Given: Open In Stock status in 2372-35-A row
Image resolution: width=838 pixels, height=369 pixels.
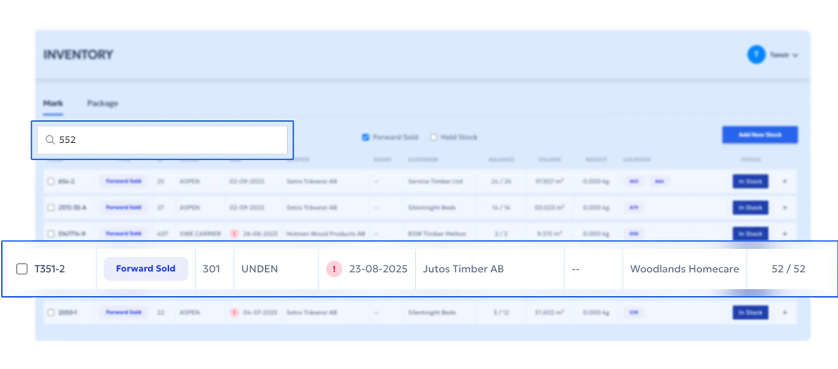Looking at the screenshot, I should [750, 208].
